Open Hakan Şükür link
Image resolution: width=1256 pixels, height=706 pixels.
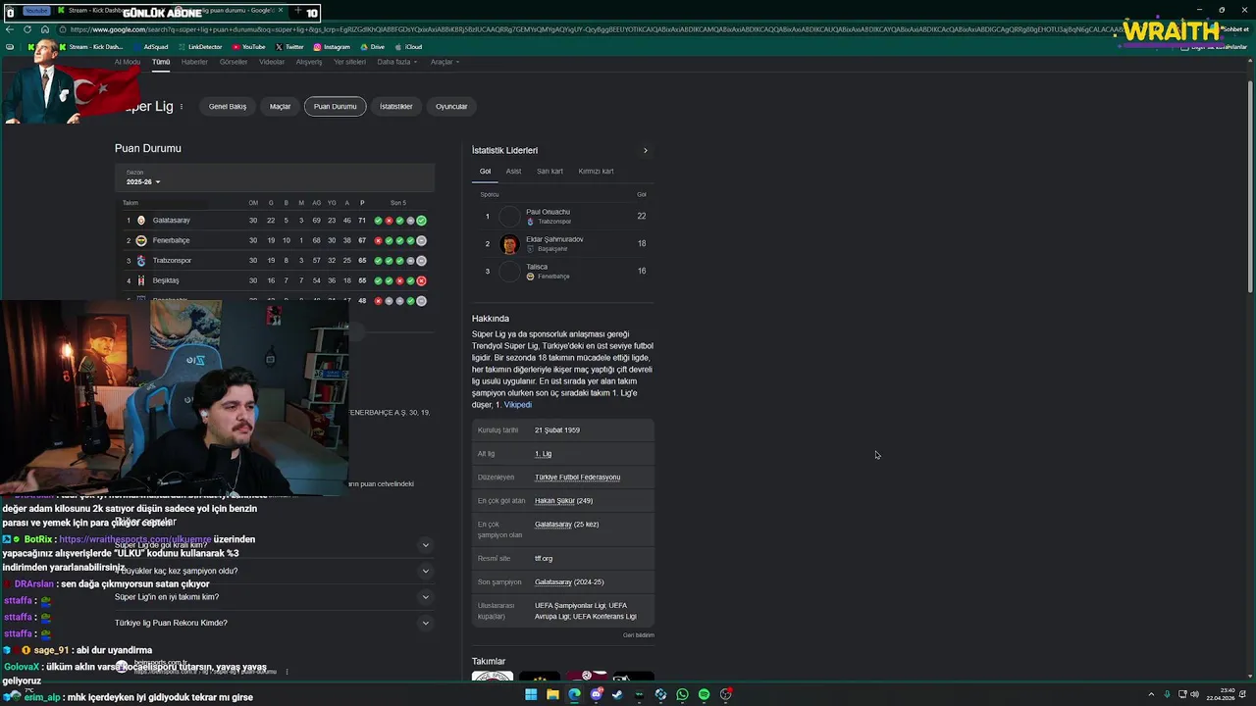pyautogui.click(x=554, y=501)
